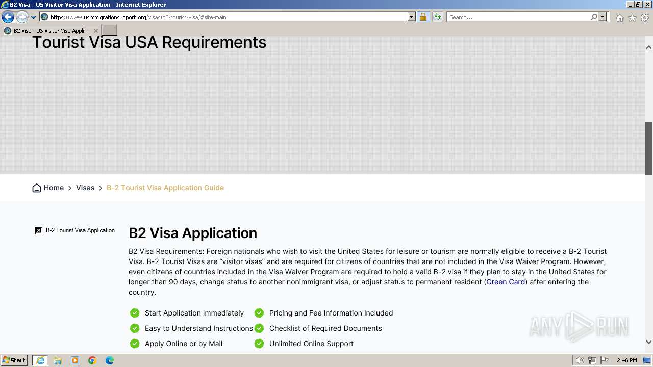The width and height of the screenshot is (653, 367).
Task: Open a new blank tab
Action: [x=110, y=31]
